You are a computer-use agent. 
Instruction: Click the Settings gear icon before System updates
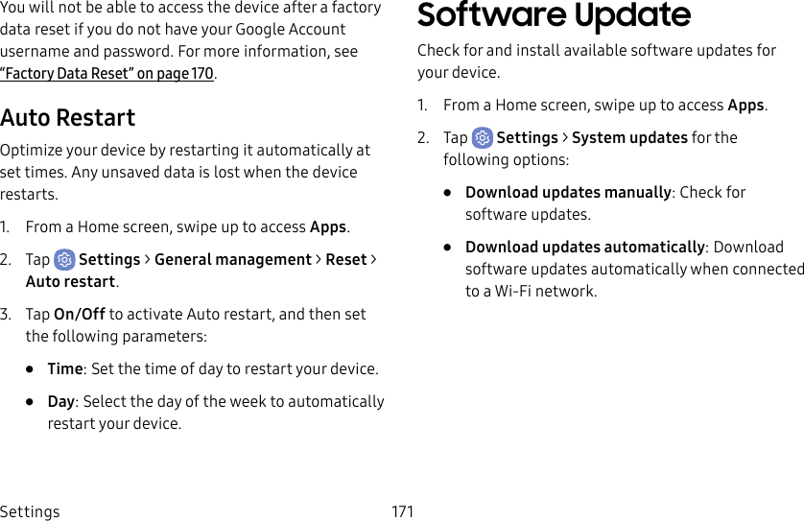(483, 138)
